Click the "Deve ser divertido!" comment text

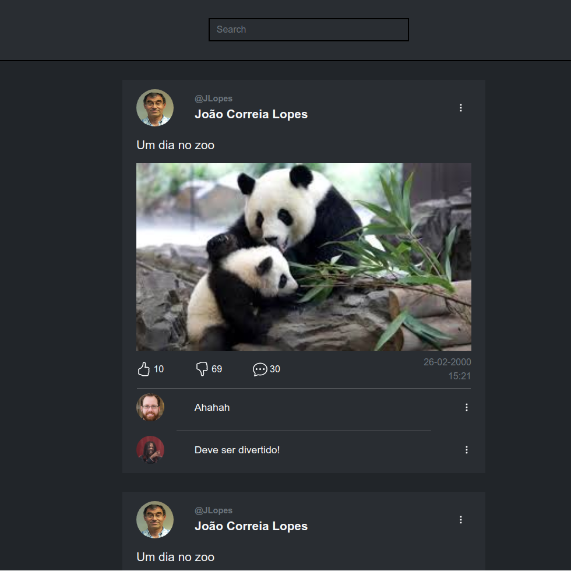[237, 450]
